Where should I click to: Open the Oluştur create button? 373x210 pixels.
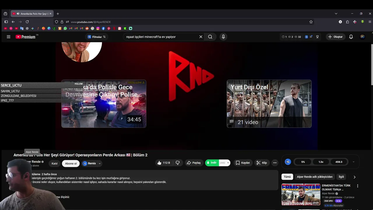335,37
